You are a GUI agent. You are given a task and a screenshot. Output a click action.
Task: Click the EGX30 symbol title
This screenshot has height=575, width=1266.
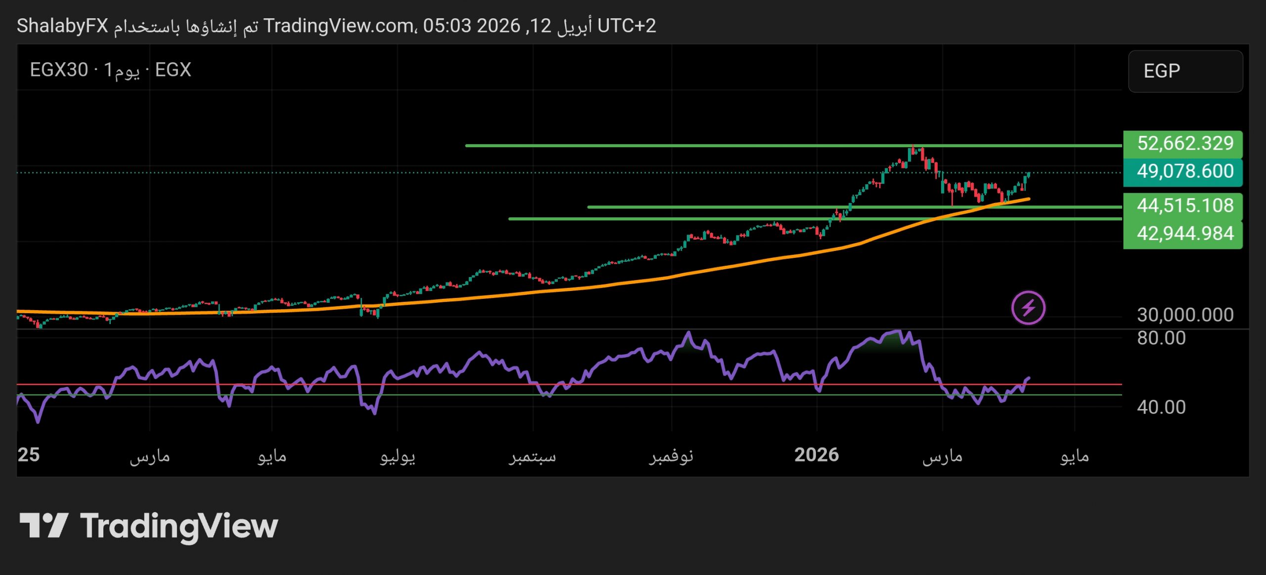[59, 70]
